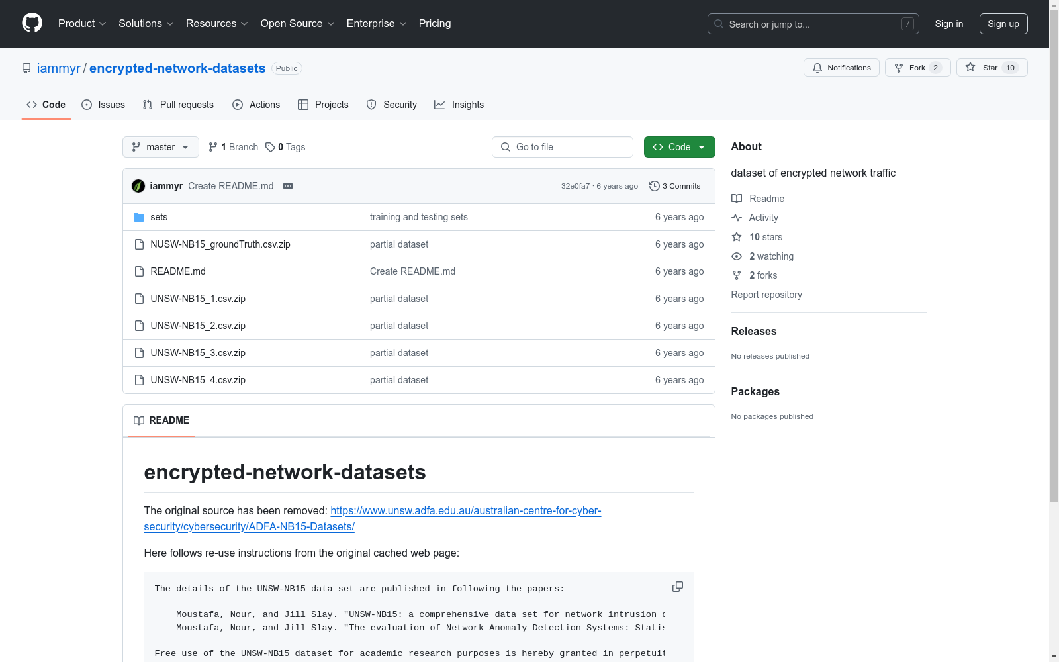
Task: Switch to the Actions tab
Action: (256, 105)
